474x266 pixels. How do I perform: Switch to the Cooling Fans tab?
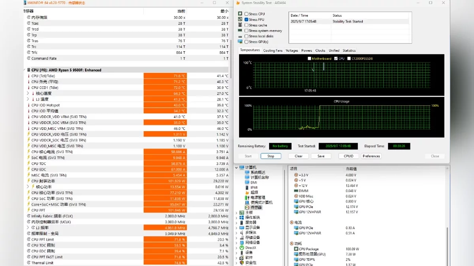pos(273,50)
